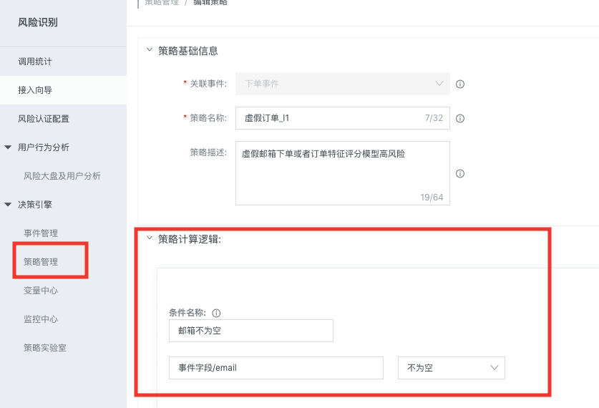The width and height of the screenshot is (599, 408).
Task: Collapse the 策略基础信息 section
Action: [x=149, y=50]
